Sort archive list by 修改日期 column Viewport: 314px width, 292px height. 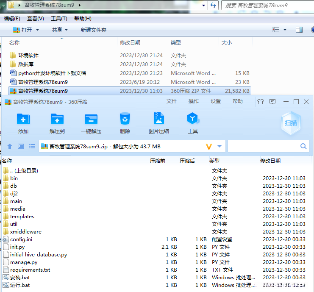tap(270, 161)
